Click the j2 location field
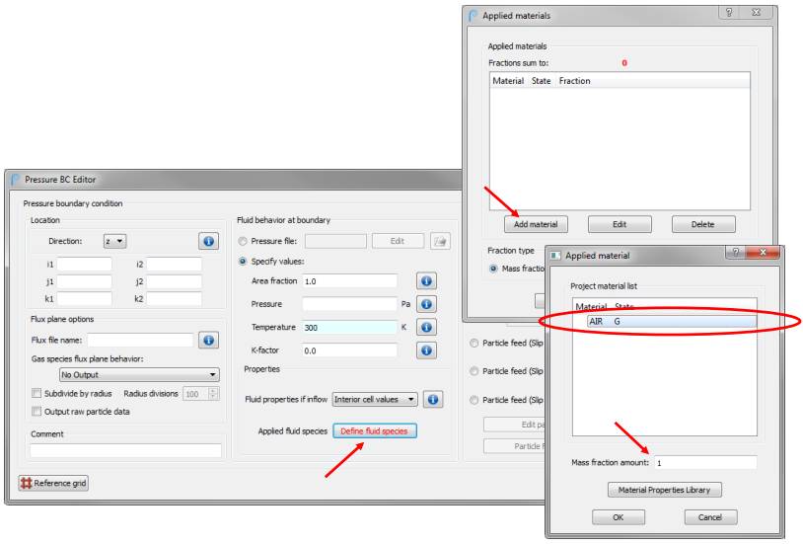The height and width of the screenshot is (544, 803). tap(175, 281)
